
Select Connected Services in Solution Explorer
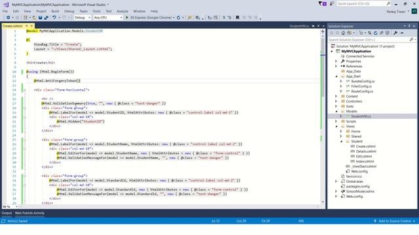click(x=360, y=56)
